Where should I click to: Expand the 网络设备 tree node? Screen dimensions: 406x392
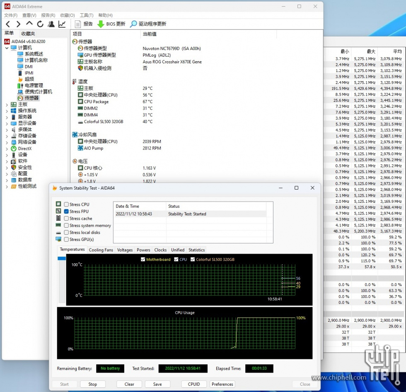click(x=7, y=142)
